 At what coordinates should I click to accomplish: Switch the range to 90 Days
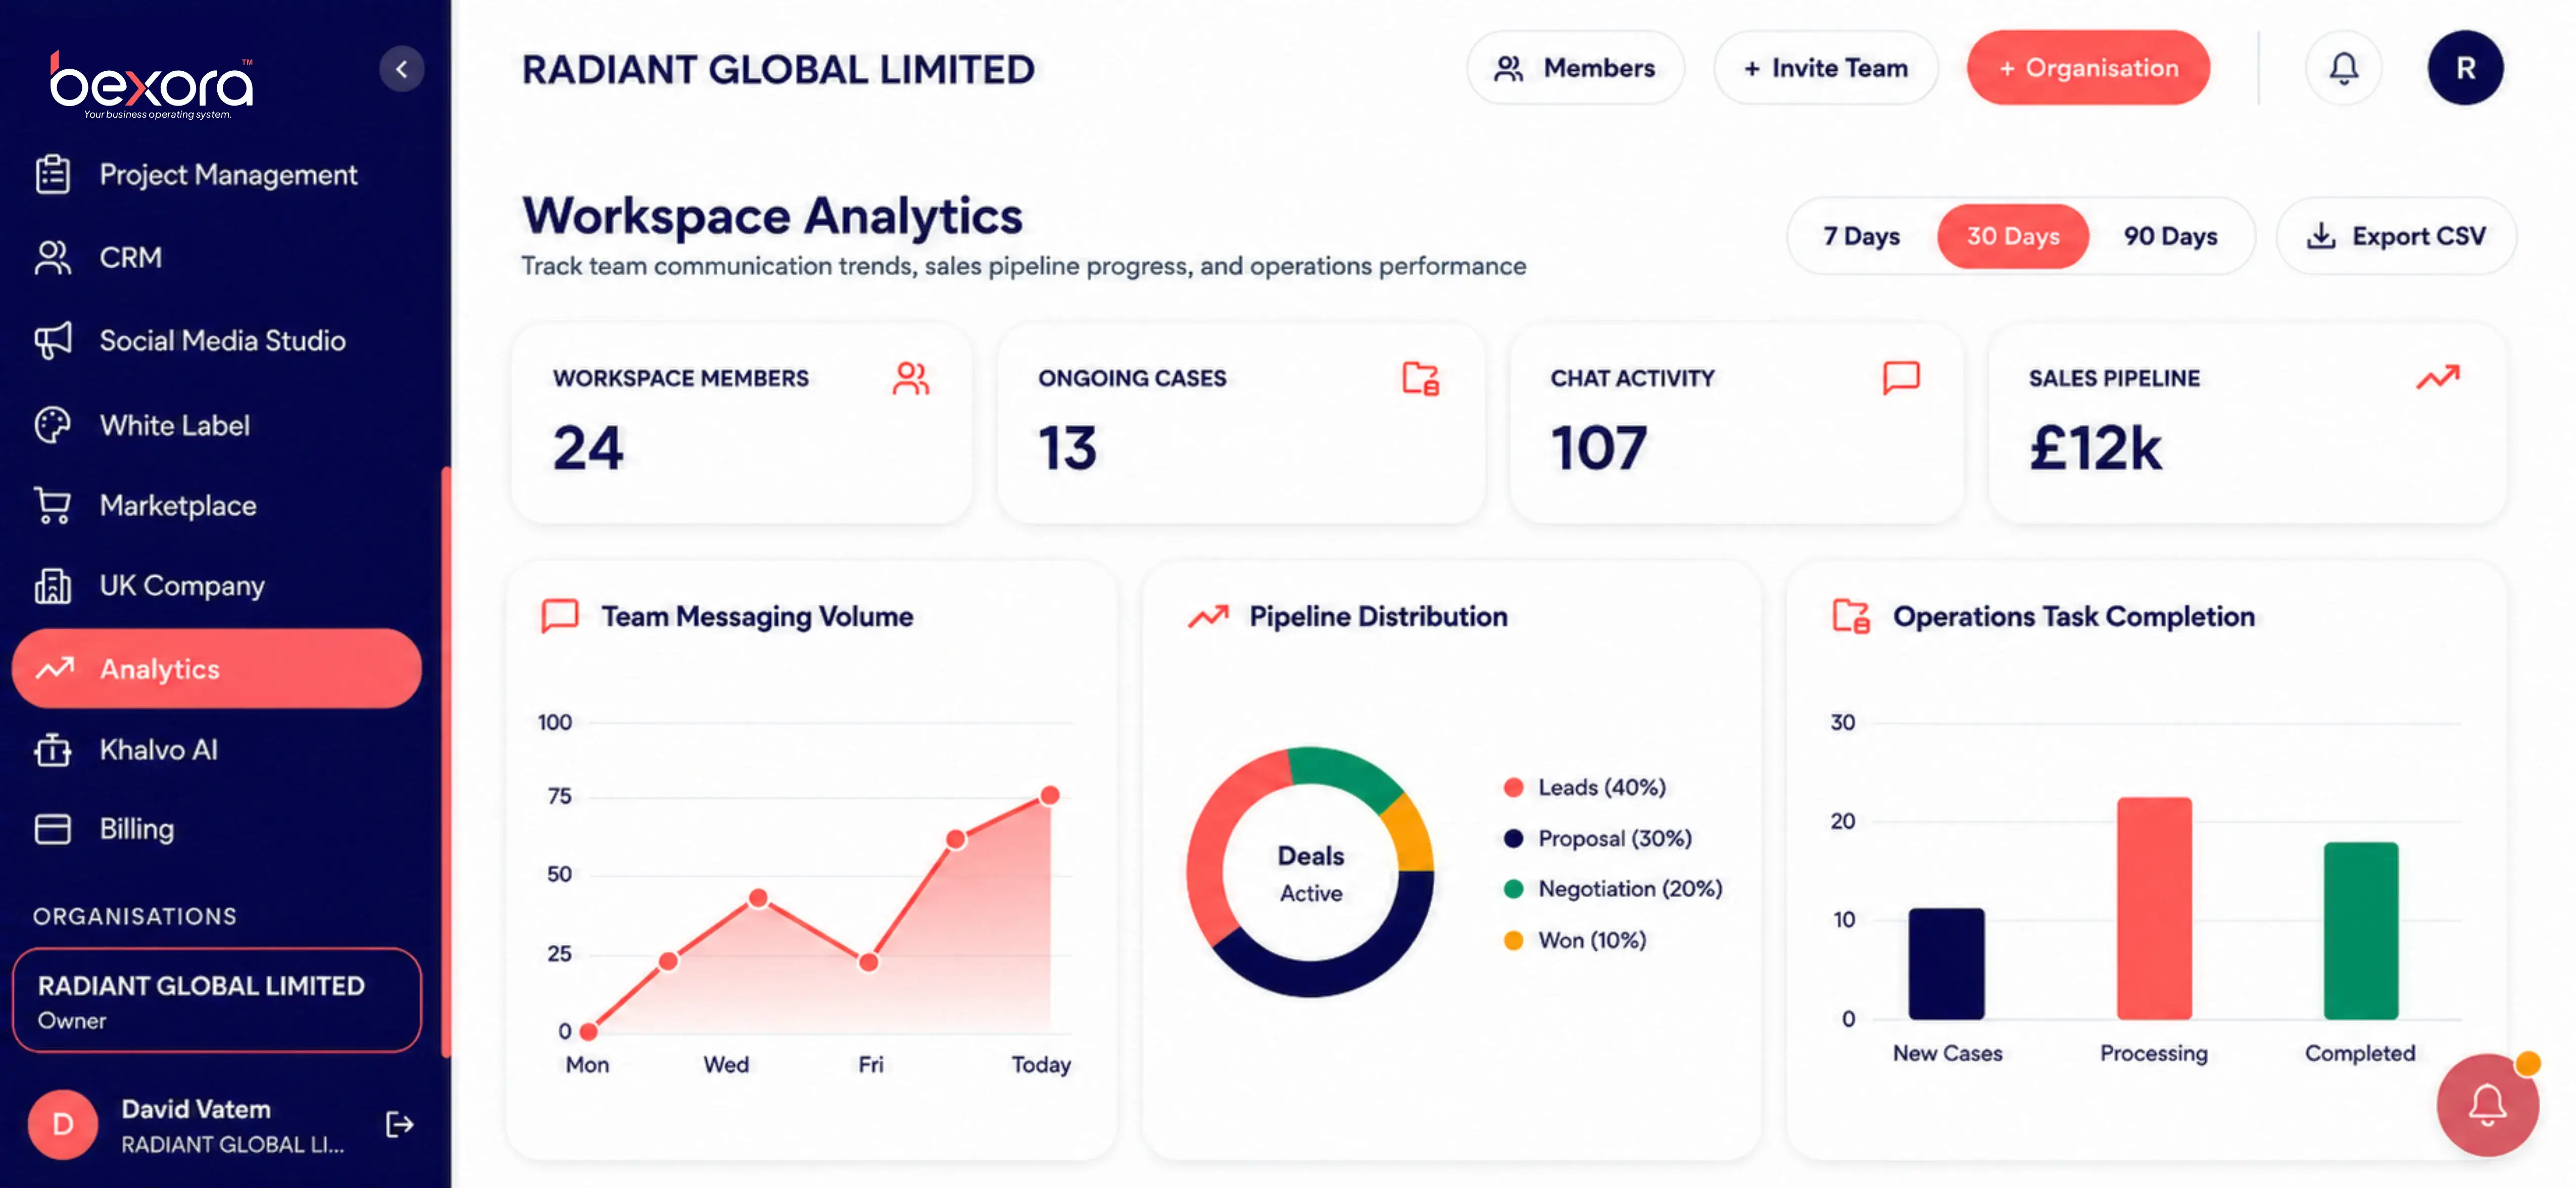(x=2171, y=236)
